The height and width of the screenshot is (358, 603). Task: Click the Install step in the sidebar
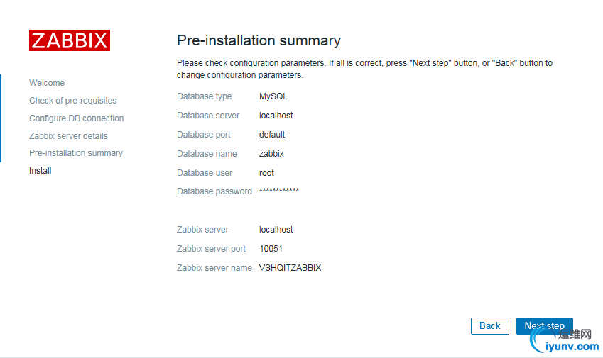[x=40, y=171]
